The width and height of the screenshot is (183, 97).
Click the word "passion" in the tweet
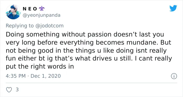(100, 35)
